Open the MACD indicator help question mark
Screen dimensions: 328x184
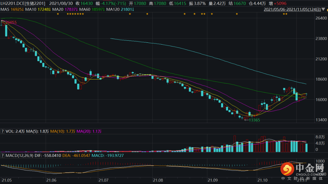[x=2, y=156]
